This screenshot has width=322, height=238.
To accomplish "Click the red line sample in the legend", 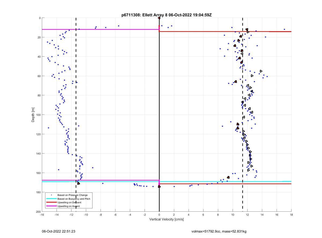I will click(x=51, y=203).
